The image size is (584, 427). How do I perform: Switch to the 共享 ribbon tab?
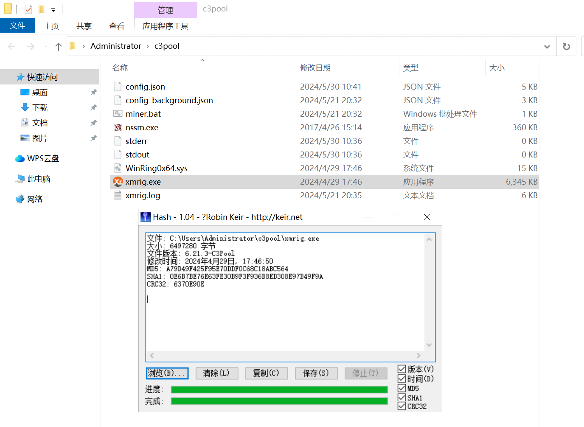pos(84,26)
